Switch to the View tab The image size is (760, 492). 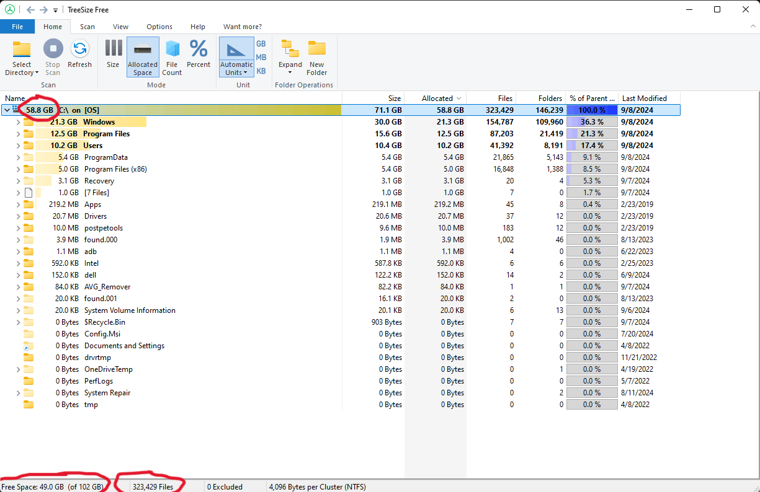point(121,27)
